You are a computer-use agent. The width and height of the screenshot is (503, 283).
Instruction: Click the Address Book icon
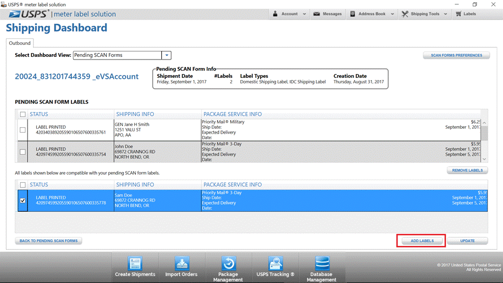pos(352,14)
